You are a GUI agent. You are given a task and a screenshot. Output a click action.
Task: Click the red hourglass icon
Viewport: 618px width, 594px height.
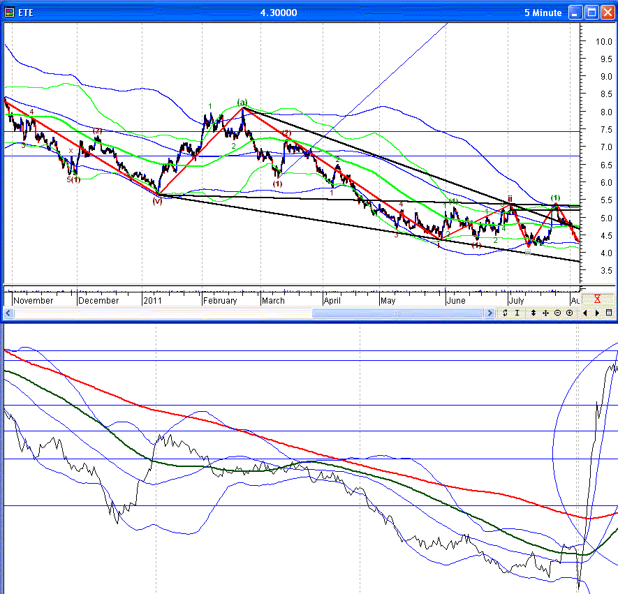click(x=597, y=299)
